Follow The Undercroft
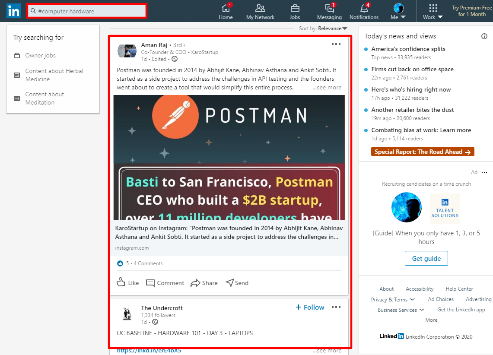 [310, 307]
